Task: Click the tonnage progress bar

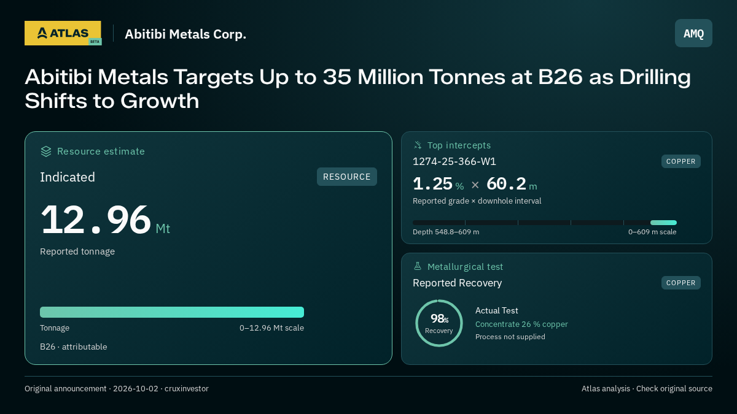Action: coord(172,312)
